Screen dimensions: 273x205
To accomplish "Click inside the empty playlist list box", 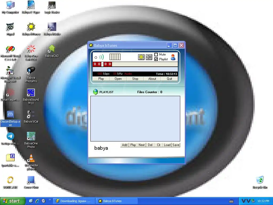I will (135, 119).
